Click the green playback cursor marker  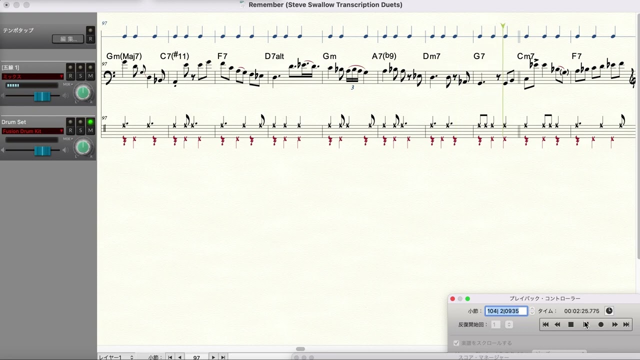[503, 25]
